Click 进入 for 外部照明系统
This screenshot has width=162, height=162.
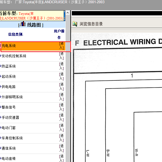(62, 97)
